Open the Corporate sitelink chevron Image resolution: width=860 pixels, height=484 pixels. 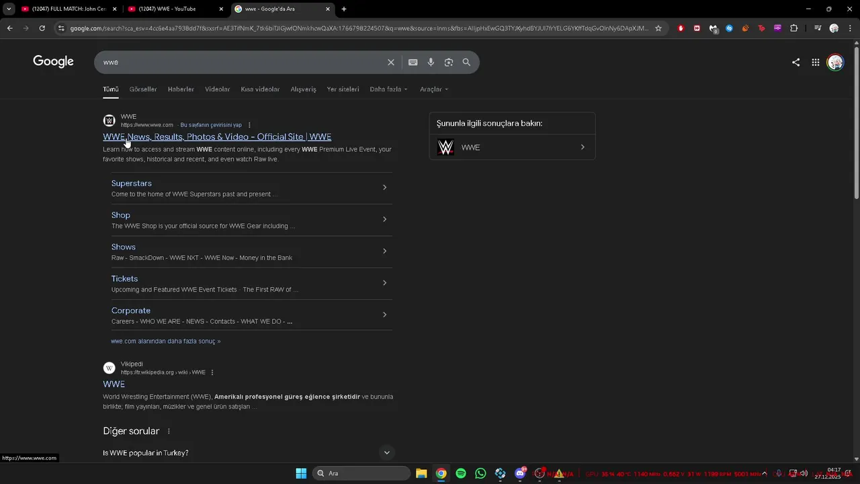384,315
